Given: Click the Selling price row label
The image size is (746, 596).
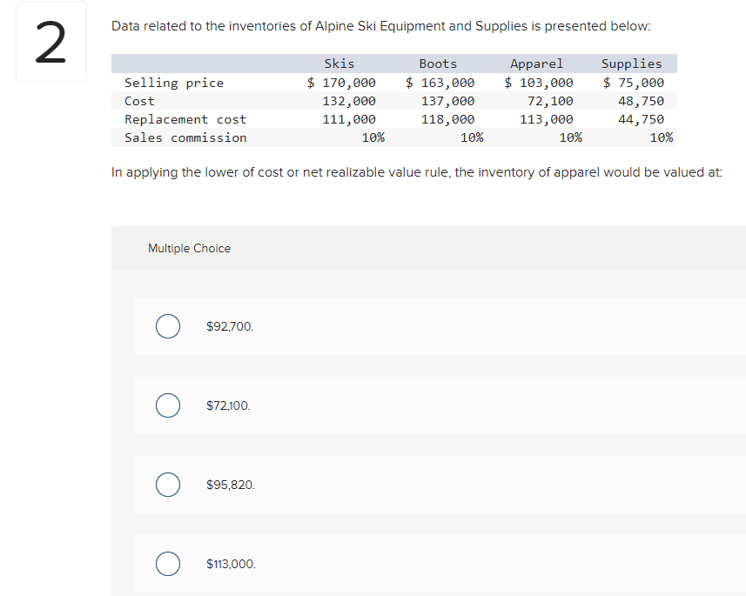Looking at the screenshot, I should click(174, 83).
